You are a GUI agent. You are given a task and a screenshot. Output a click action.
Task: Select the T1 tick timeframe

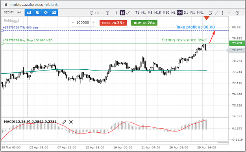click(x=137, y=13)
